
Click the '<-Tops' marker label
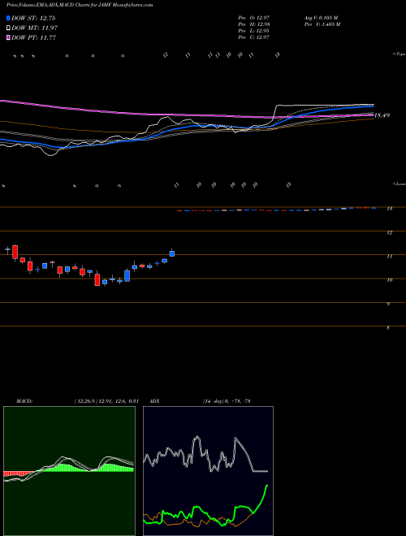[x=399, y=54]
